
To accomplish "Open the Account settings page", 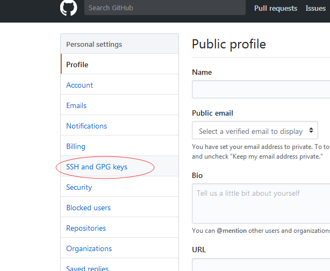I will pyautogui.click(x=80, y=85).
